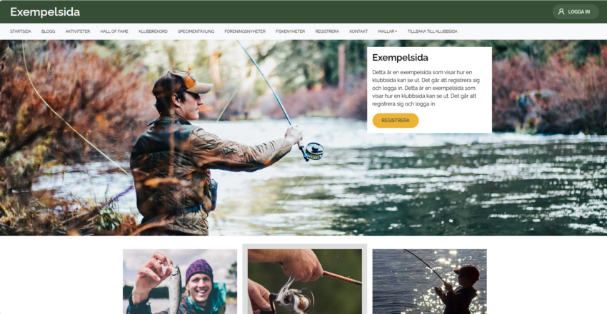Open the Blogg page
The width and height of the screenshot is (607, 314).
(49, 31)
